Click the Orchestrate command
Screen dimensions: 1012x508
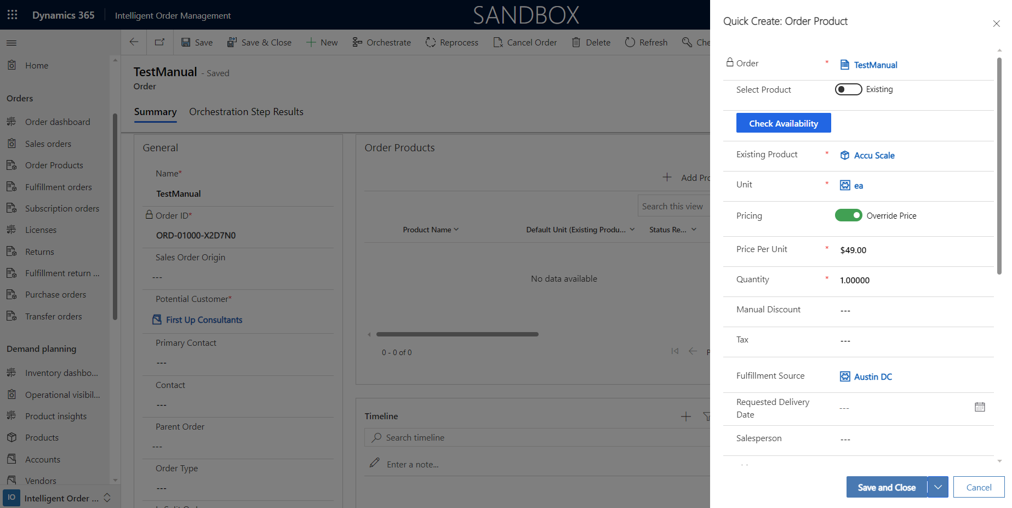tap(381, 42)
